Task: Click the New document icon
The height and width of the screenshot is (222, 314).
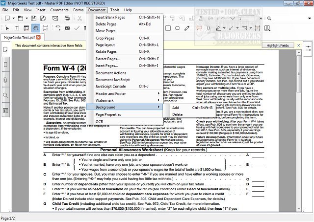Action: (7, 19)
